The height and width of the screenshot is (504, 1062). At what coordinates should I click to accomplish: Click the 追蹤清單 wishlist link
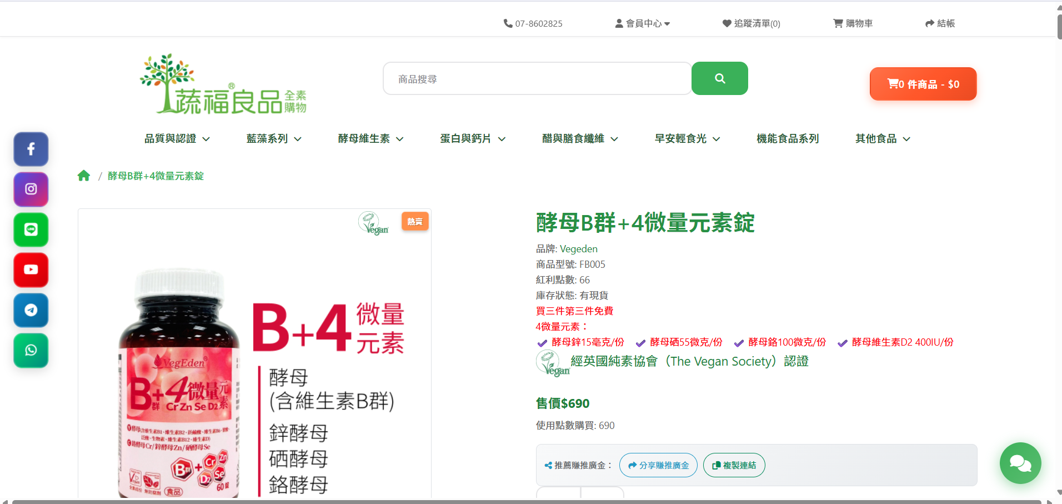[x=751, y=23]
